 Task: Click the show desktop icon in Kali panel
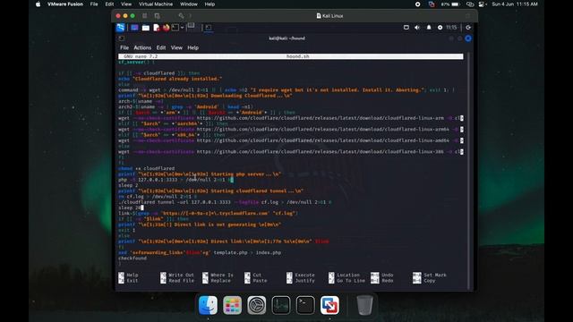click(134, 28)
